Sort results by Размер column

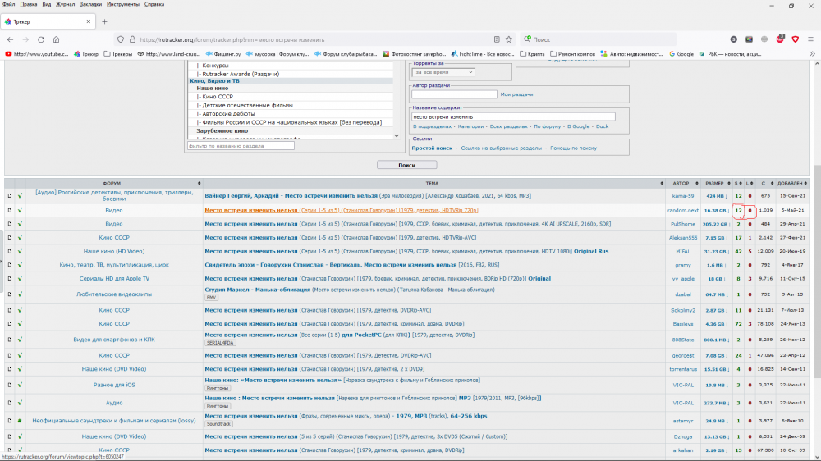point(714,183)
